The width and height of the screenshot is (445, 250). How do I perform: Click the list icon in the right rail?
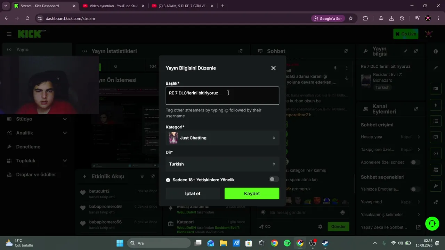[x=436, y=121]
